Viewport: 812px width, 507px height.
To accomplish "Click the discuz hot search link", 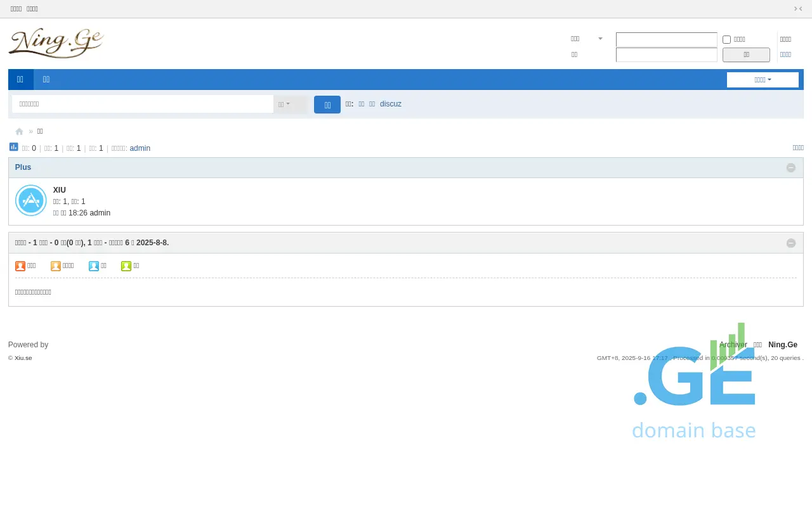I will [x=391, y=104].
